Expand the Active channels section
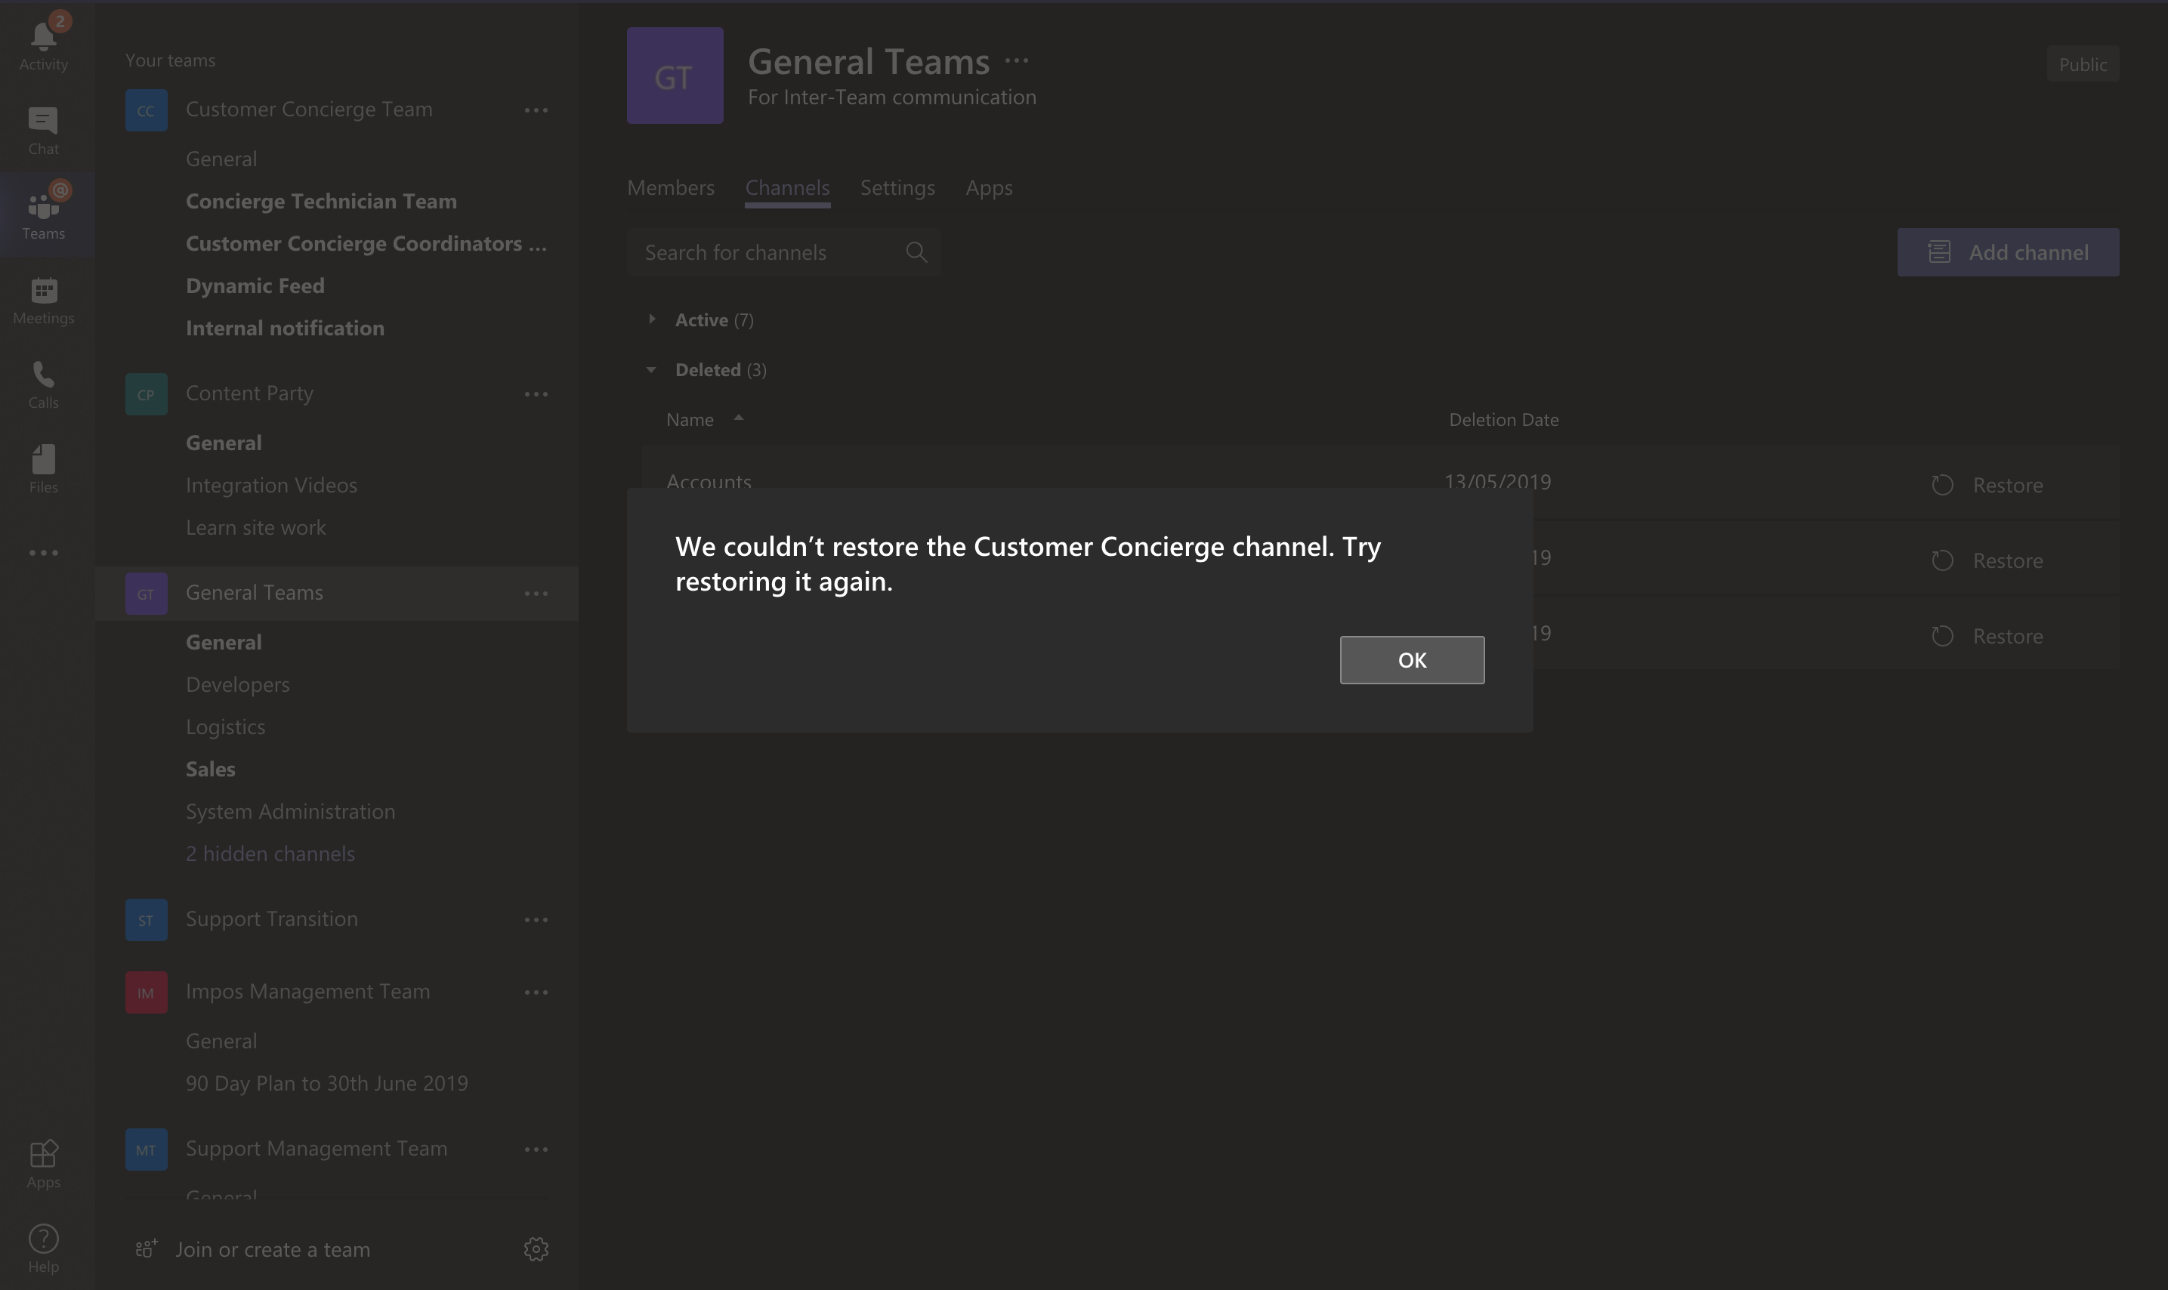The image size is (2168, 1290). tap(652, 319)
